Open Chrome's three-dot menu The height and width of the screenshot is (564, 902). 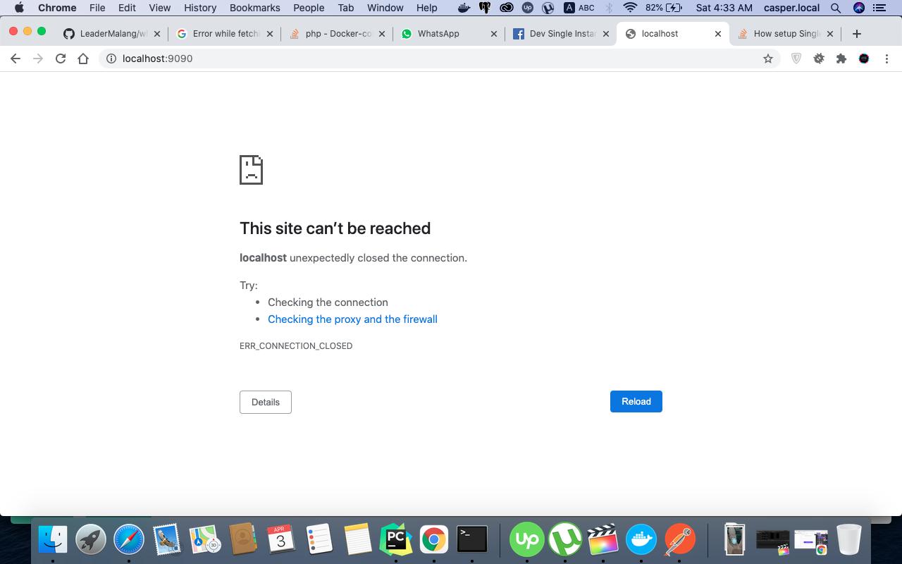click(886, 59)
